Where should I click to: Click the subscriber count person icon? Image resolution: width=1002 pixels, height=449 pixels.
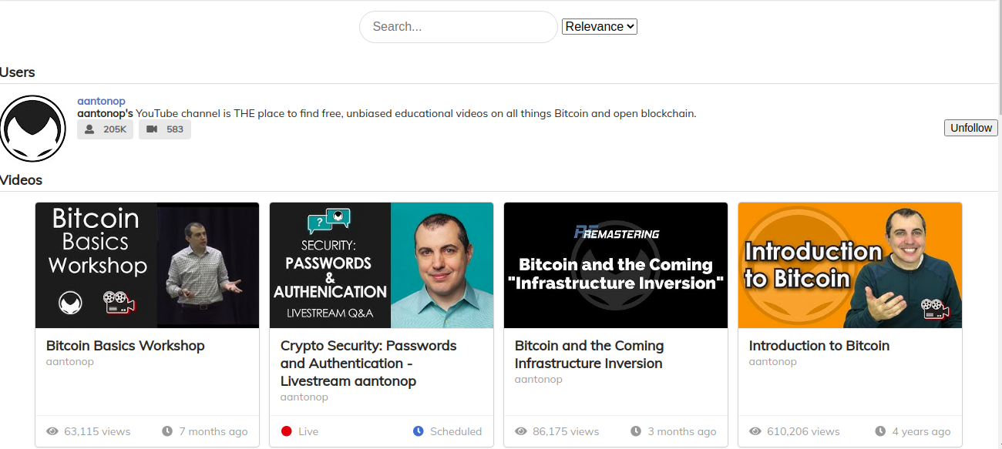(90, 129)
